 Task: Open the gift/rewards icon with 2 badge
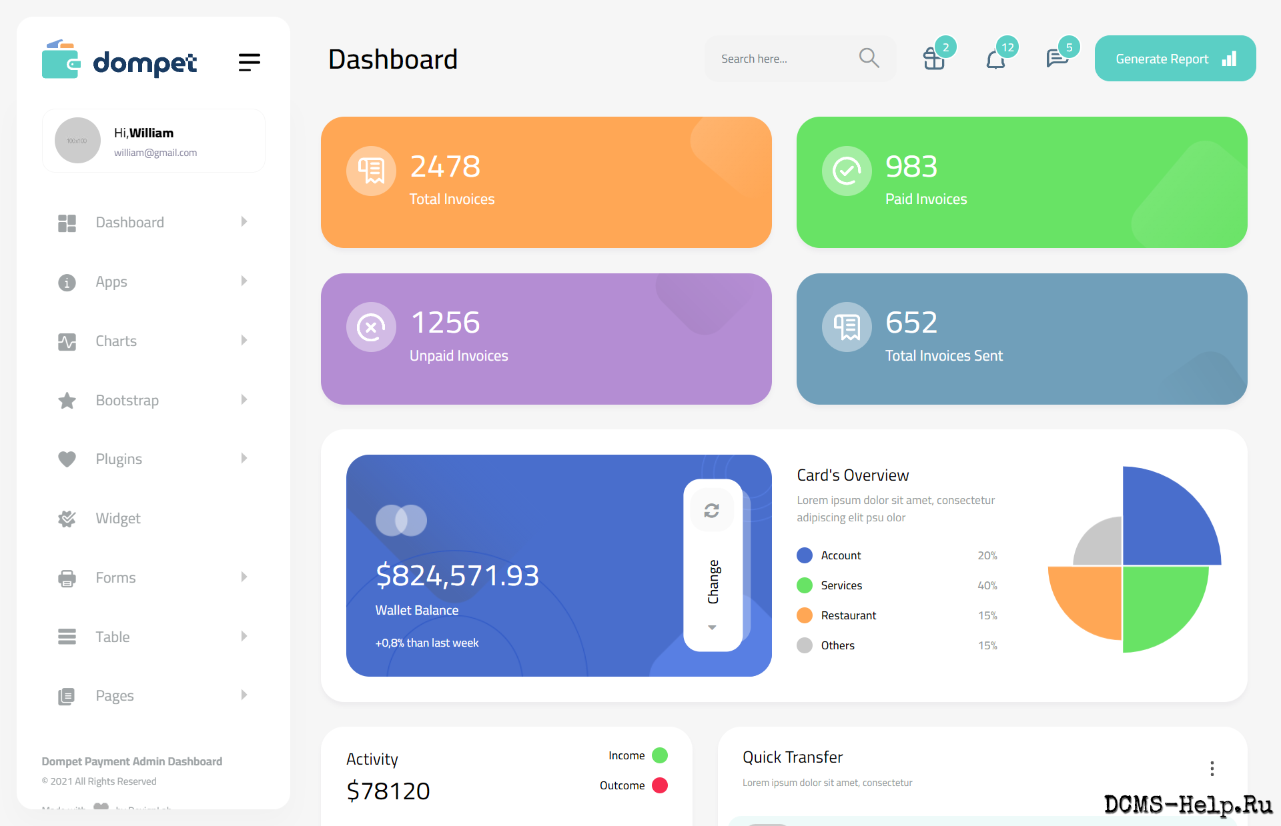pyautogui.click(x=934, y=59)
